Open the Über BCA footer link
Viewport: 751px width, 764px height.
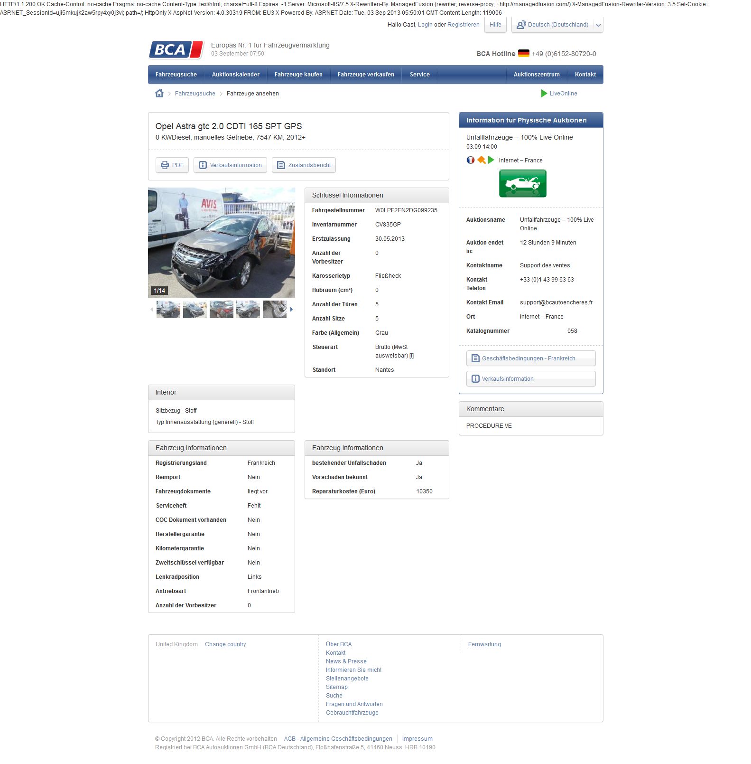[x=339, y=644]
